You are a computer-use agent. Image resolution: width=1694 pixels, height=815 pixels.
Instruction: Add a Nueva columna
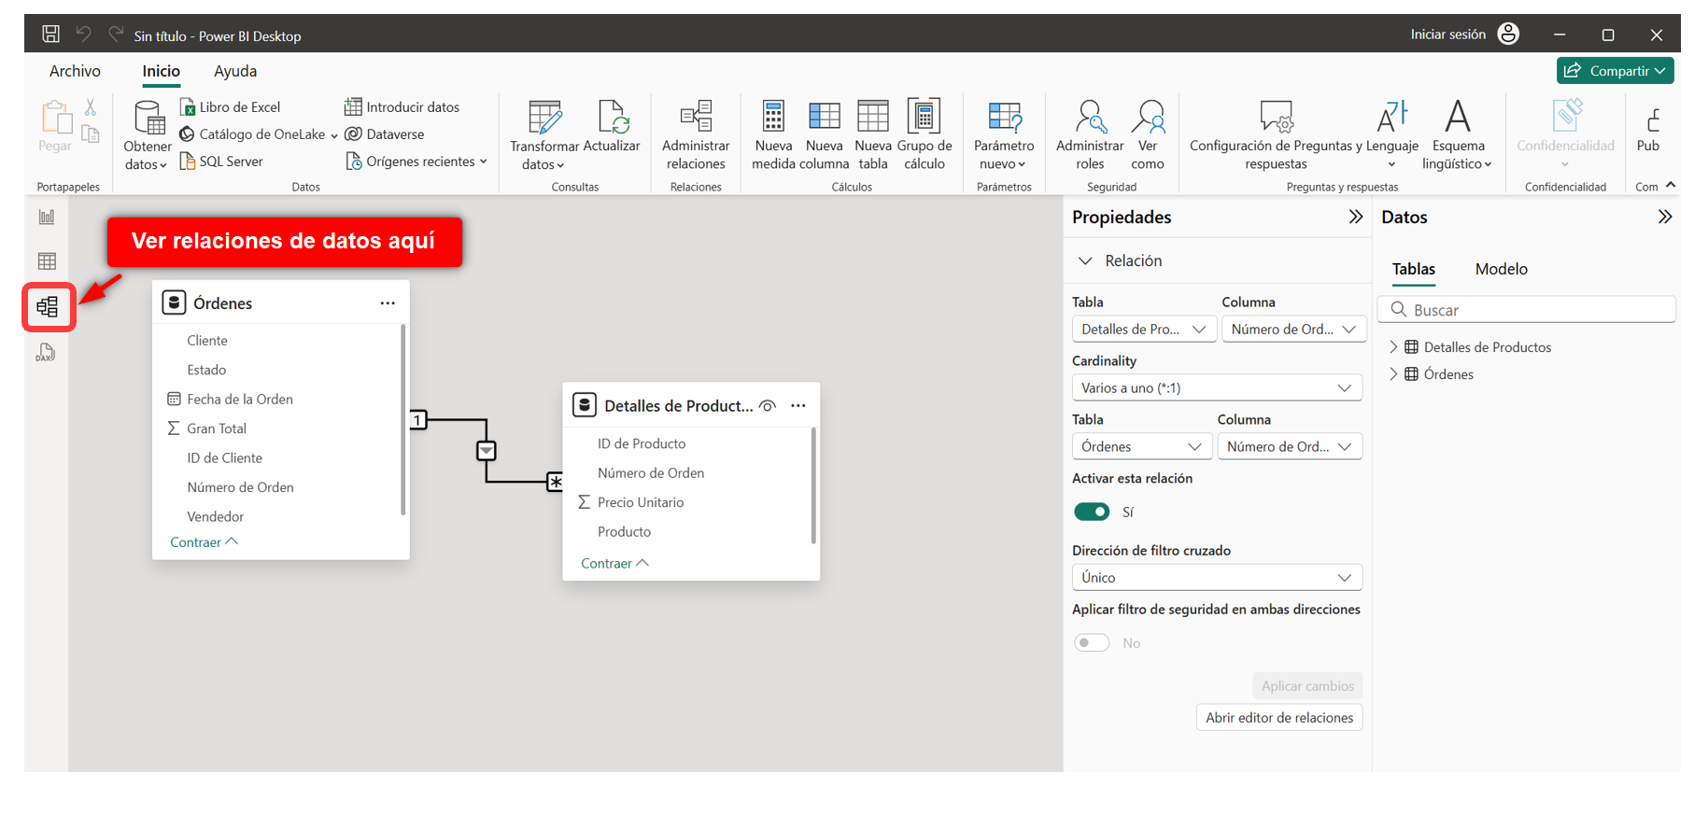(x=824, y=135)
